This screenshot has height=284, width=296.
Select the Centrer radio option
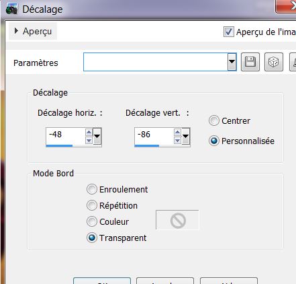pos(213,120)
